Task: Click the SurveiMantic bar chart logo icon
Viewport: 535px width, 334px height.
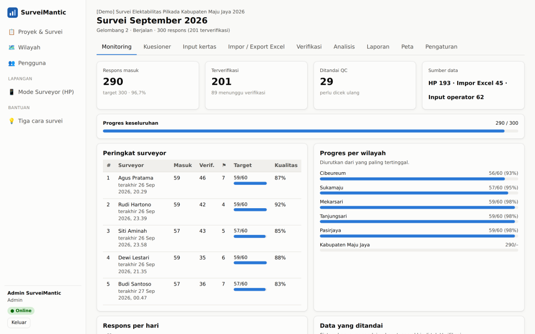Action: (x=13, y=13)
